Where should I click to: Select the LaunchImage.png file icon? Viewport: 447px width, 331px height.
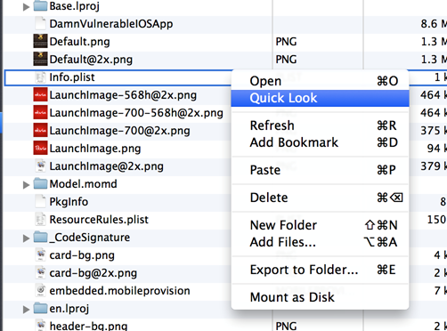click(x=40, y=149)
